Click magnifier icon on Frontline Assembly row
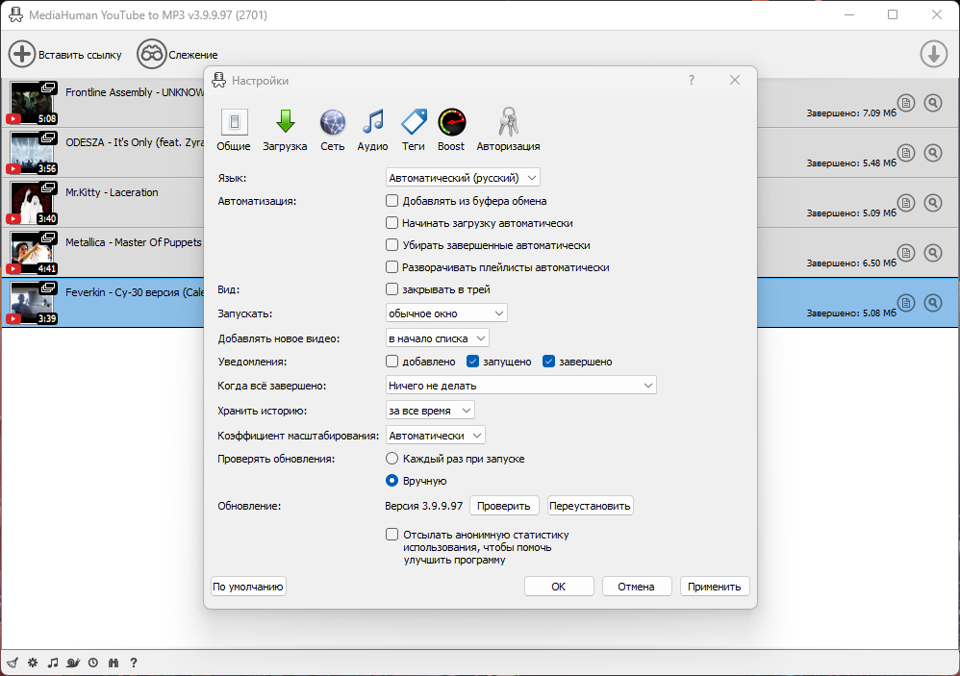This screenshot has height=676, width=960. [x=933, y=103]
